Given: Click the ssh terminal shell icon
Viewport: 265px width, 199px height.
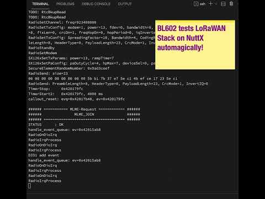Looking at the screenshot, I should tap(196, 4).
